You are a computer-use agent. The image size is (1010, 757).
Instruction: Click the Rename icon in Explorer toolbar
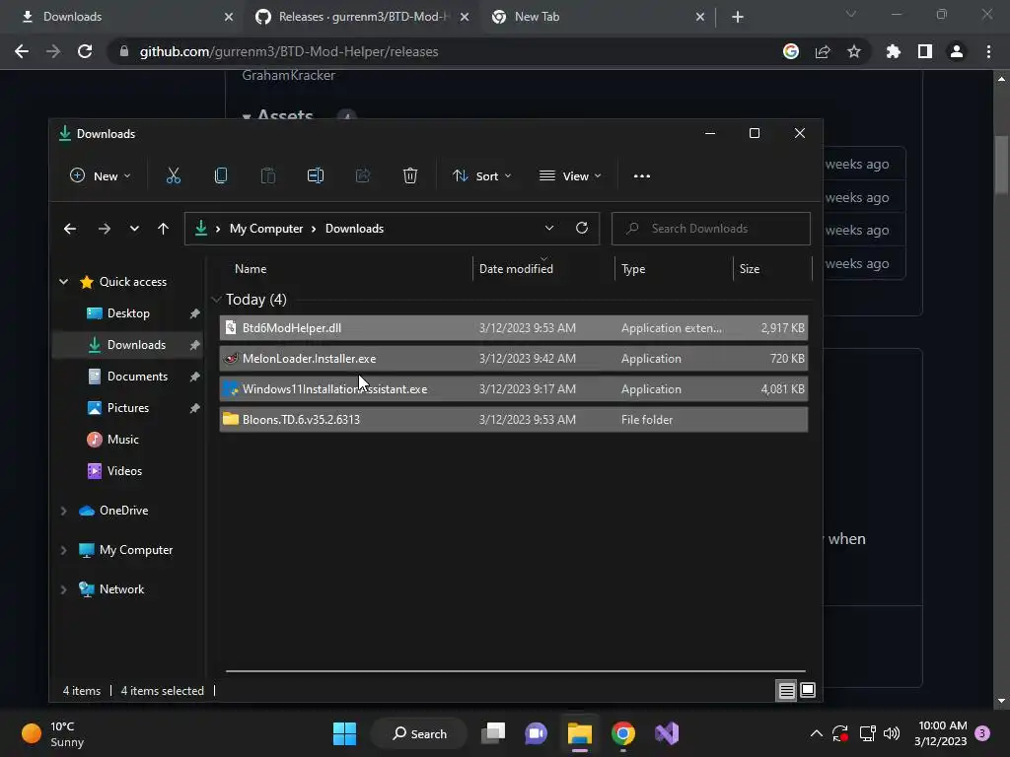(x=315, y=175)
